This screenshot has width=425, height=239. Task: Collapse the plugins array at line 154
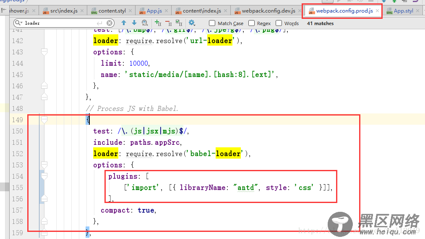point(44,176)
